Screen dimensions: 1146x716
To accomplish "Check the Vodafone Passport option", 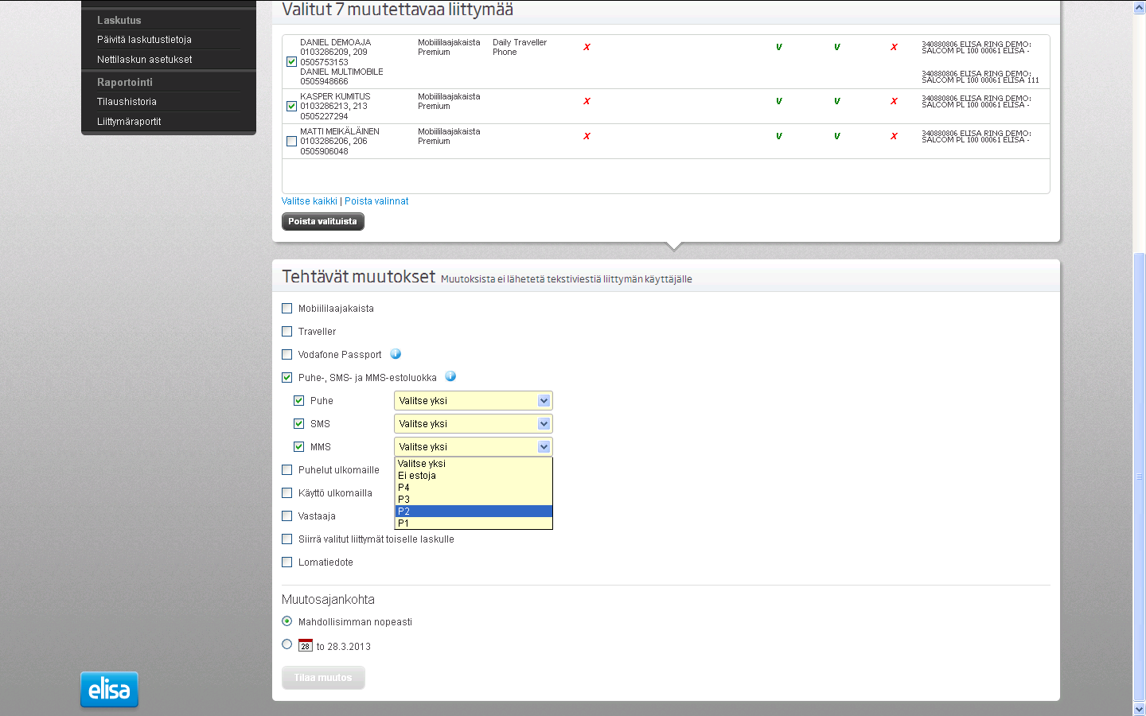I will [287, 354].
